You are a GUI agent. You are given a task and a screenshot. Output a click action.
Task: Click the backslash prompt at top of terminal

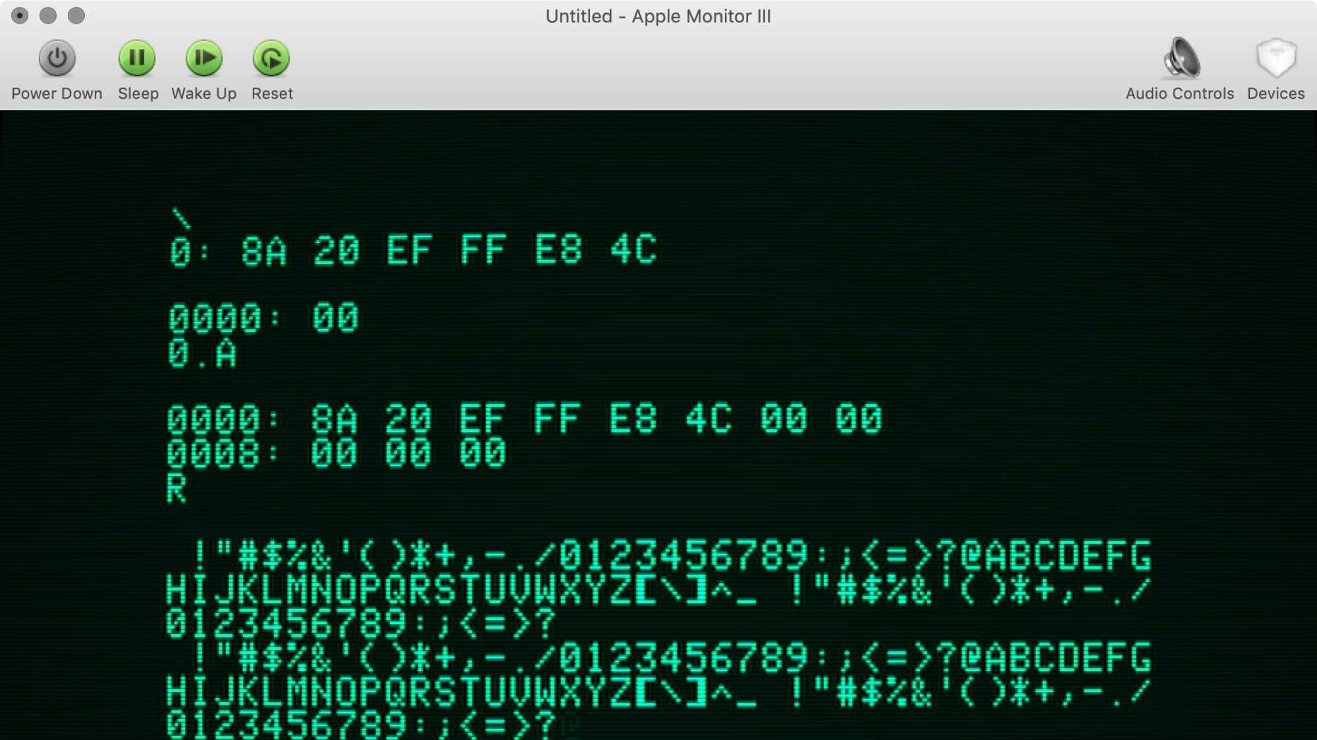click(181, 218)
